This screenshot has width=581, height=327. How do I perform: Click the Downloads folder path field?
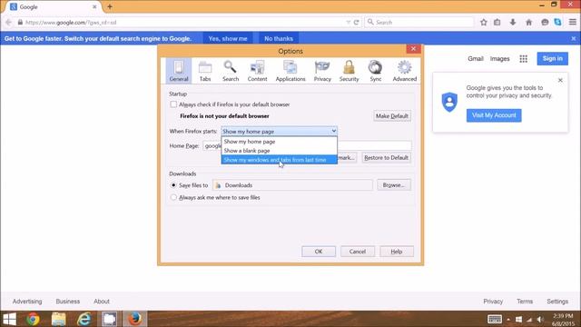[292, 185]
